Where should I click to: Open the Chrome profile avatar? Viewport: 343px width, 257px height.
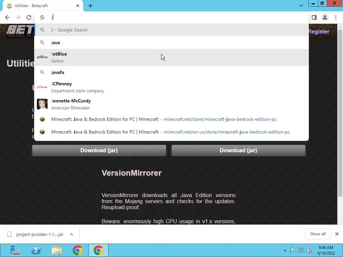[x=325, y=17]
